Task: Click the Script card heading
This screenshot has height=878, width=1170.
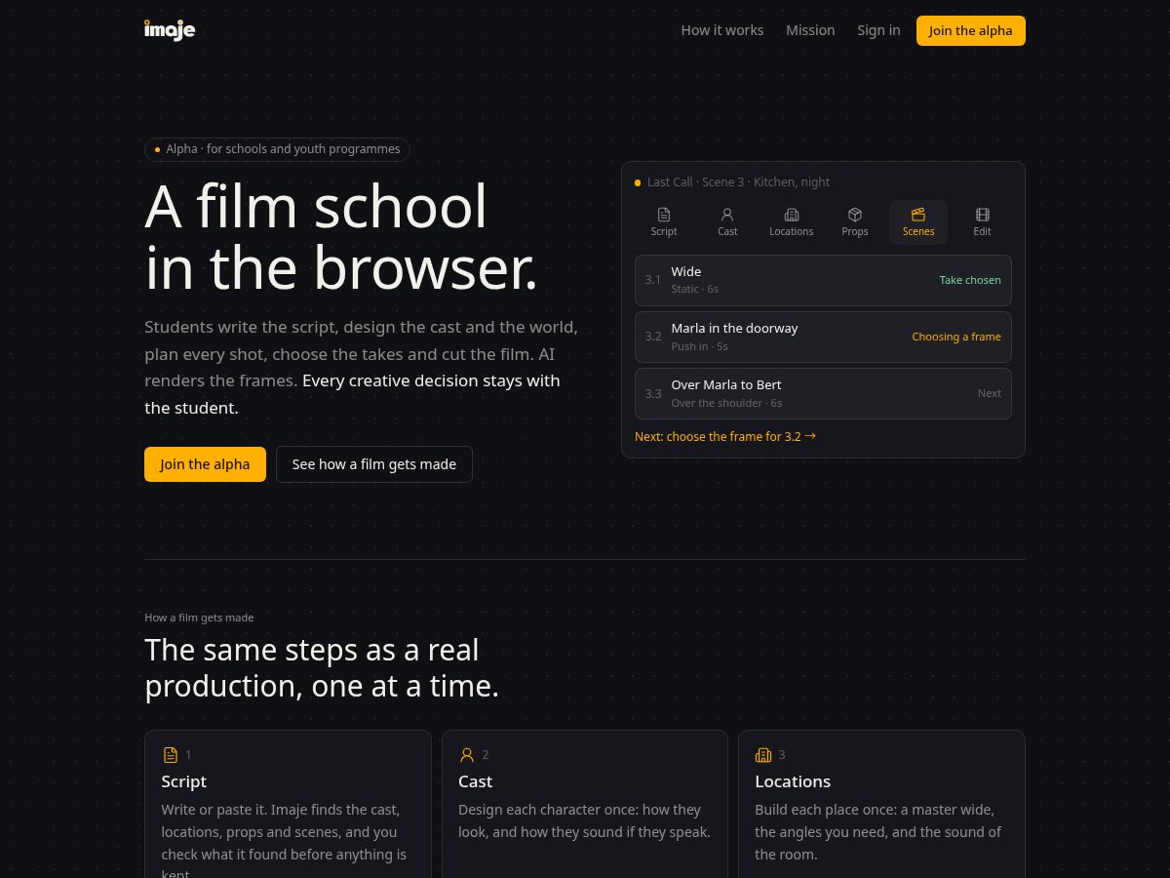Action: click(x=184, y=781)
